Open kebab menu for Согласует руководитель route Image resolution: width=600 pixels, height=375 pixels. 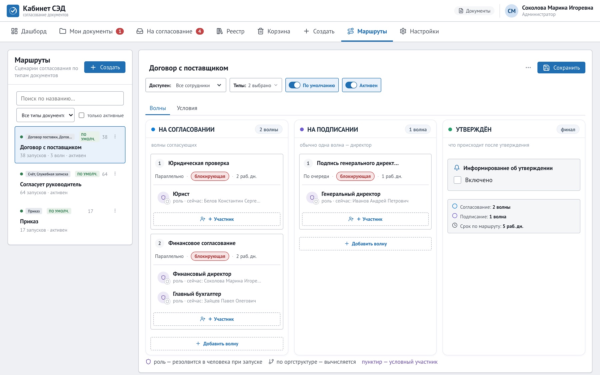coord(115,174)
